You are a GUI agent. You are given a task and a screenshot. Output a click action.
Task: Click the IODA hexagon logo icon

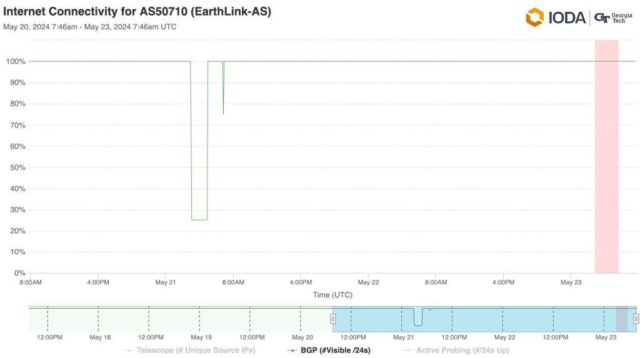point(534,17)
